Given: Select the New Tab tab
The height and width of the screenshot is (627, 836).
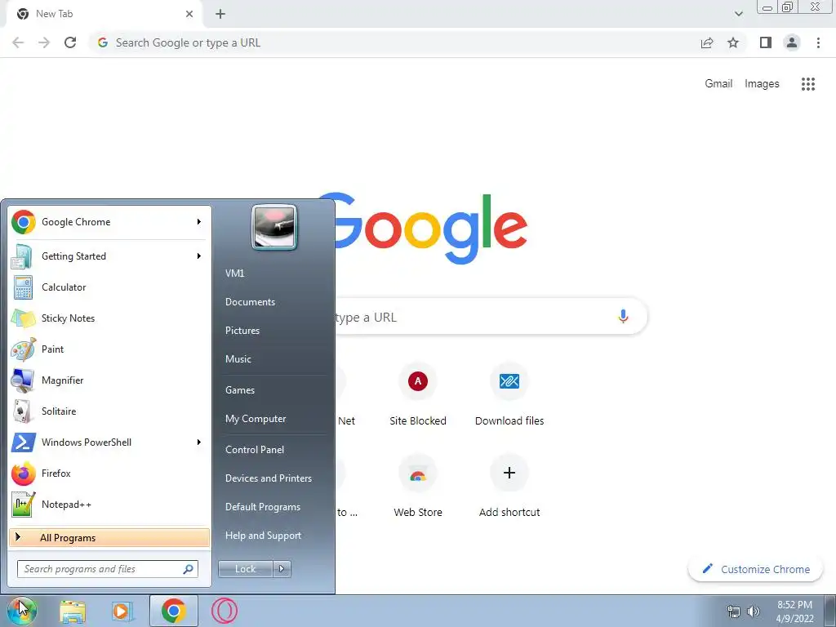Looking at the screenshot, I should tap(104, 15).
